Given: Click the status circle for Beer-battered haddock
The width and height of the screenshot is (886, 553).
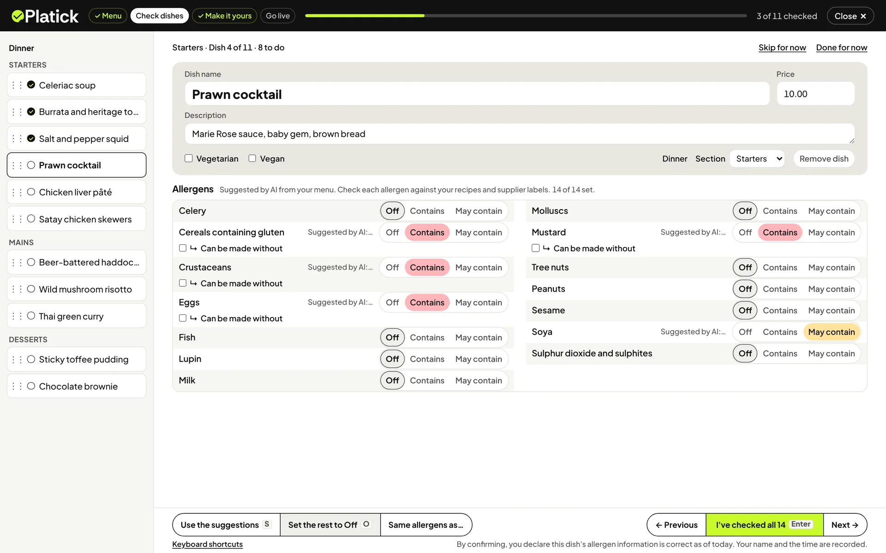Looking at the screenshot, I should [31, 262].
